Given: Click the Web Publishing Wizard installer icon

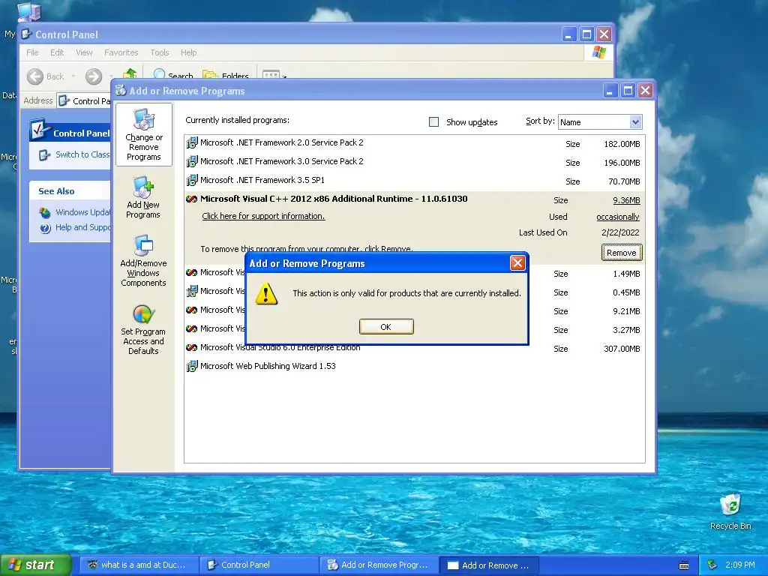Looking at the screenshot, I should point(192,366).
